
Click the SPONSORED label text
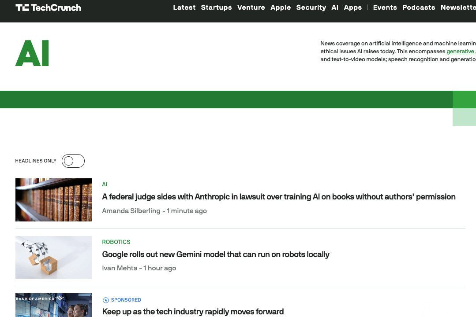point(126,300)
